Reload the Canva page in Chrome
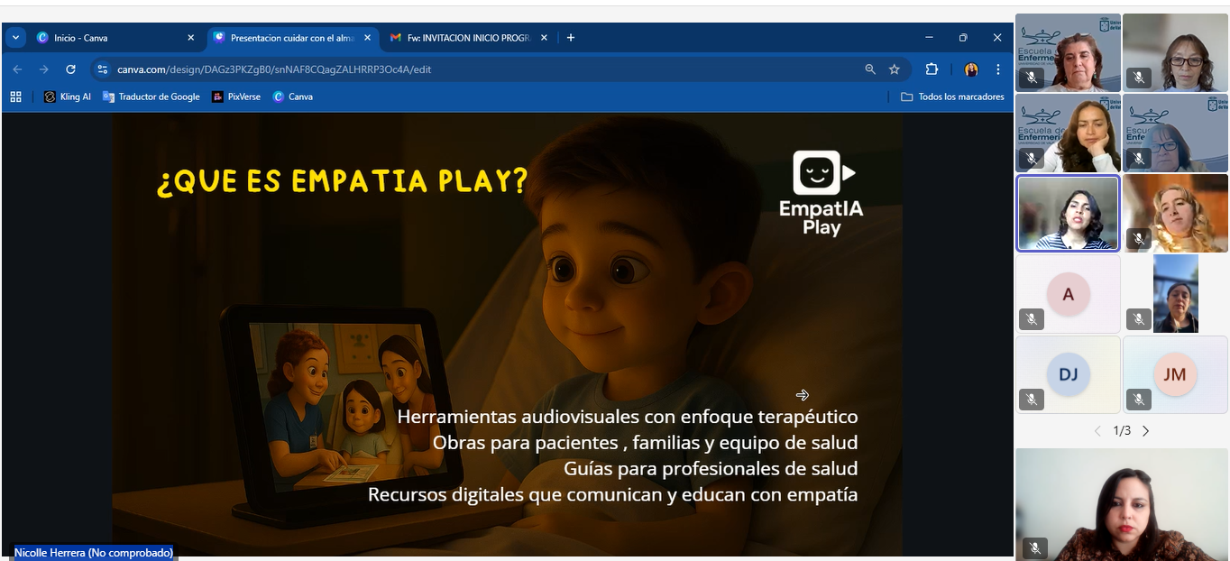 click(x=70, y=69)
